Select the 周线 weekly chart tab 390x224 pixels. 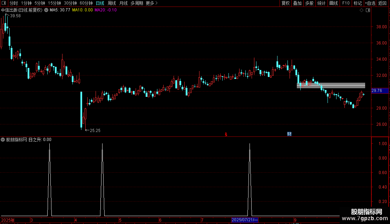[x=112, y=3]
